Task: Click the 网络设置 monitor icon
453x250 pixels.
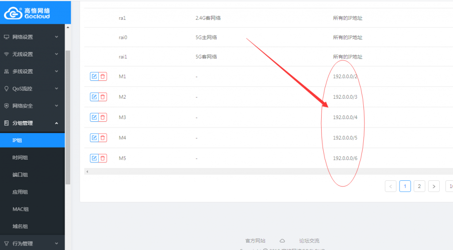Action: pos(6,37)
